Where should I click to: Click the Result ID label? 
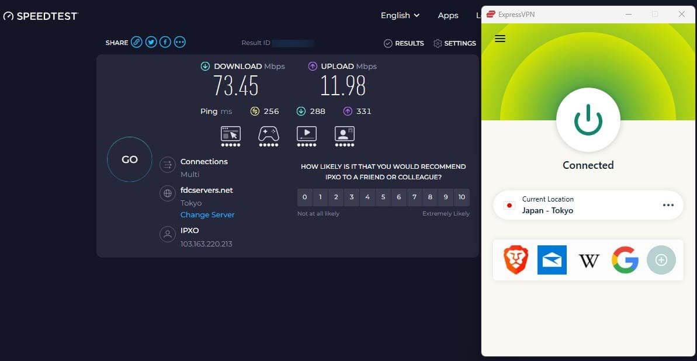tap(256, 43)
